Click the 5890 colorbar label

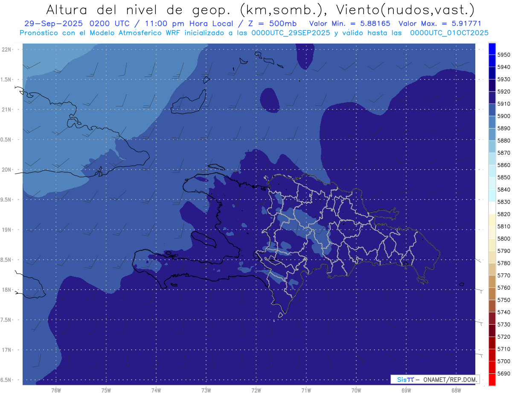[503, 128]
